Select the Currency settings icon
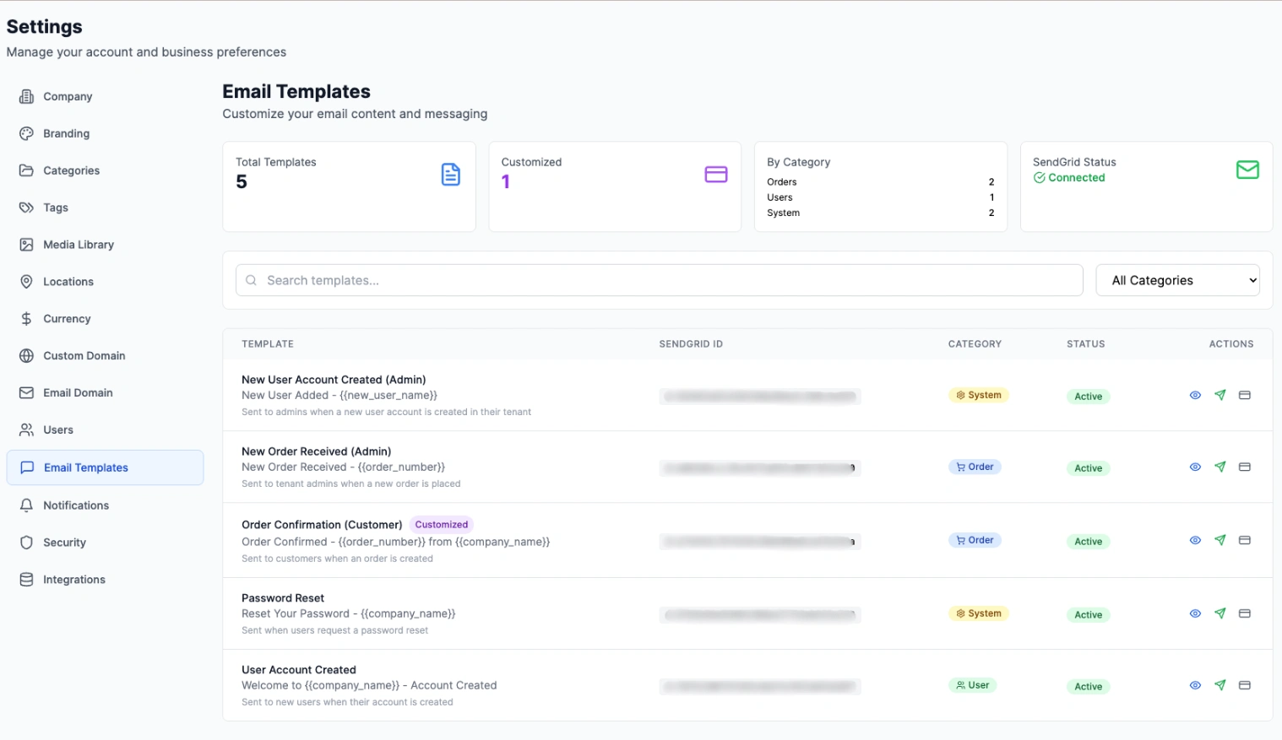The width and height of the screenshot is (1282, 740). [27, 319]
